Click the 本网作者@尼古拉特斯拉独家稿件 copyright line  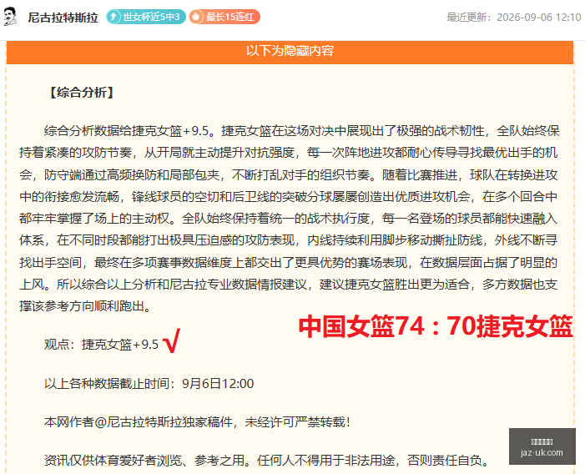click(197, 421)
